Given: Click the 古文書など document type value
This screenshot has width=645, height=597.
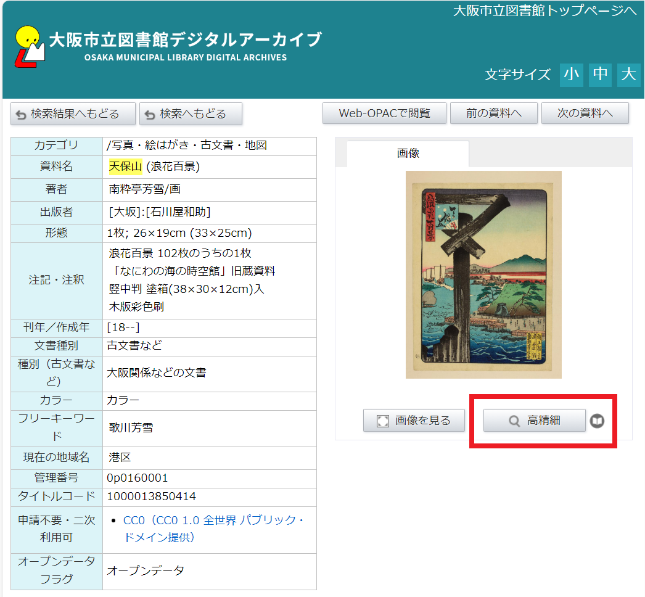Looking at the screenshot, I should (134, 345).
